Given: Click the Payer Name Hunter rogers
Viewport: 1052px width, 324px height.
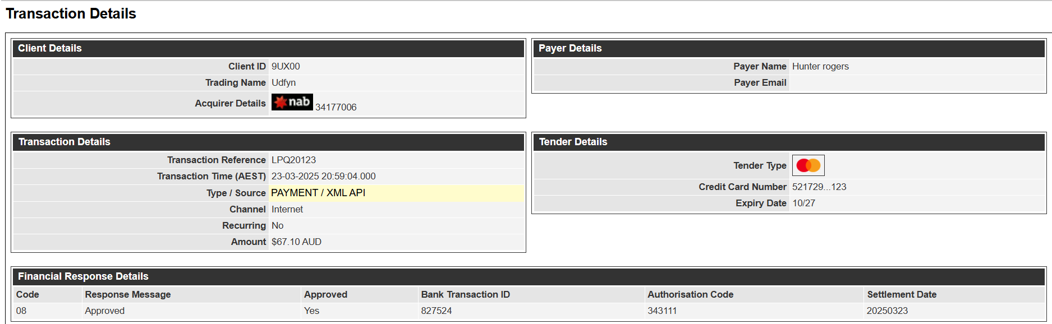Looking at the screenshot, I should pyautogui.click(x=820, y=66).
